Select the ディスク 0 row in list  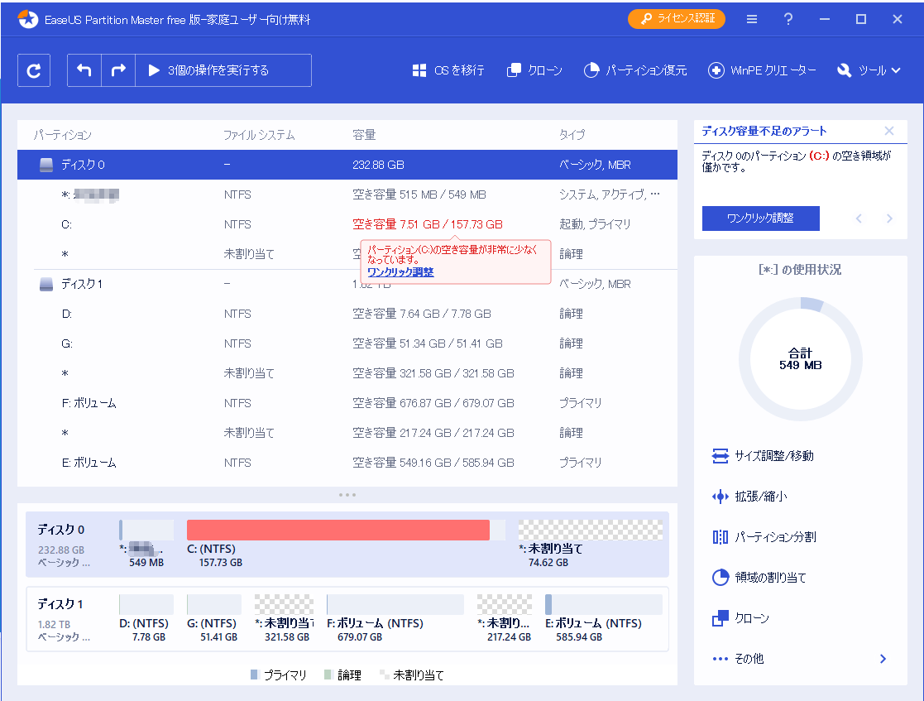347,165
